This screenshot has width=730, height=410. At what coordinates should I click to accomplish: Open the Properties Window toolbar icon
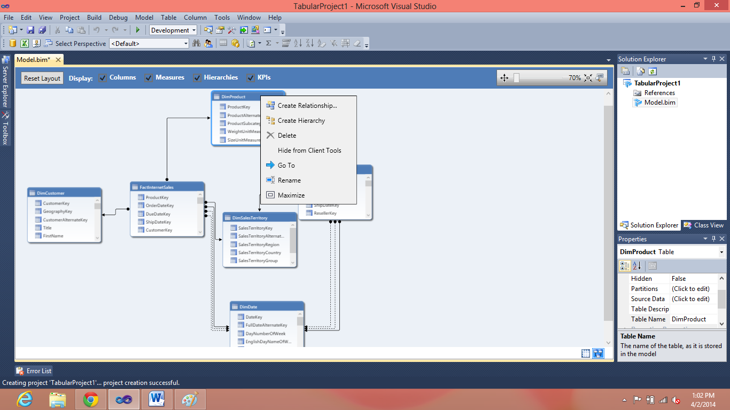220,30
